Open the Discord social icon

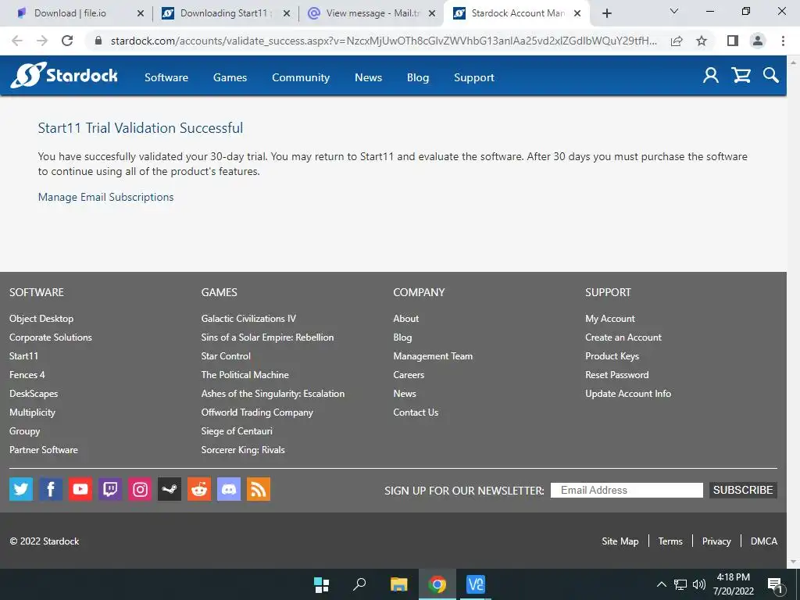click(229, 489)
